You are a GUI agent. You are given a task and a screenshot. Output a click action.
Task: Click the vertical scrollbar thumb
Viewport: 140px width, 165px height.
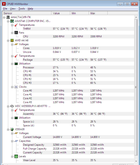[x=136, y=87]
